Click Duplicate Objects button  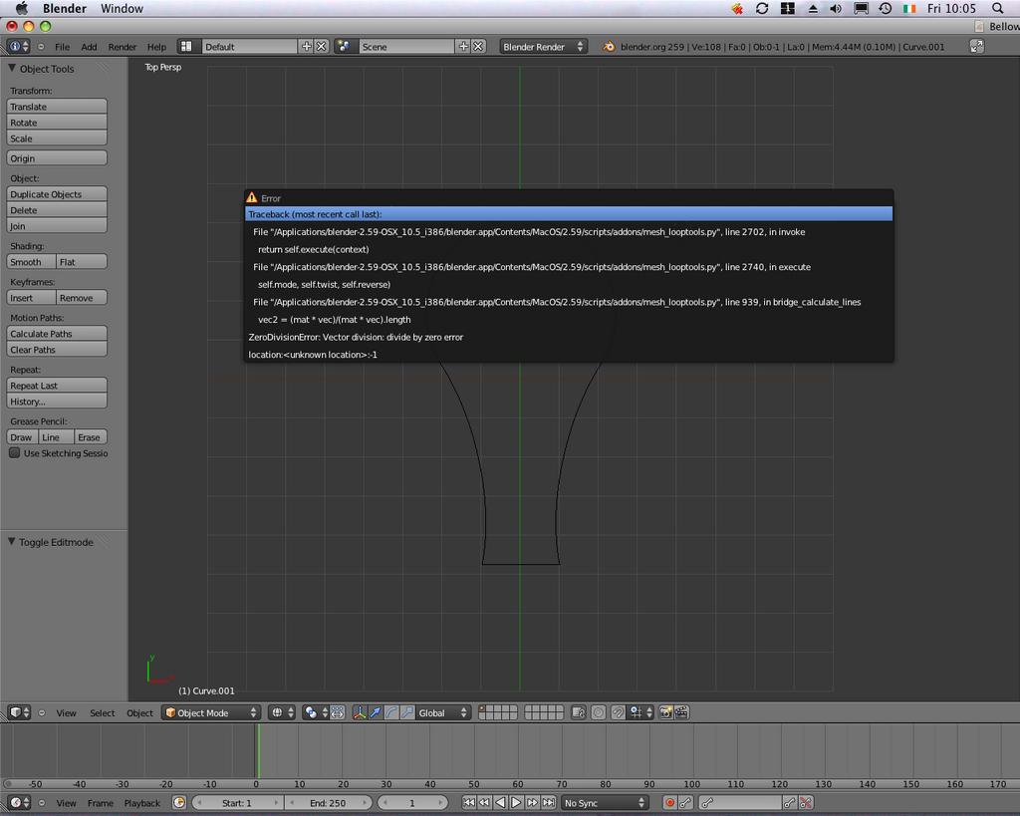57,194
